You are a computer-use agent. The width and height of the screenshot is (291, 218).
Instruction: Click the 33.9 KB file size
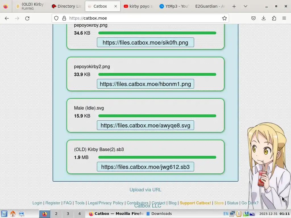pos(82,74)
